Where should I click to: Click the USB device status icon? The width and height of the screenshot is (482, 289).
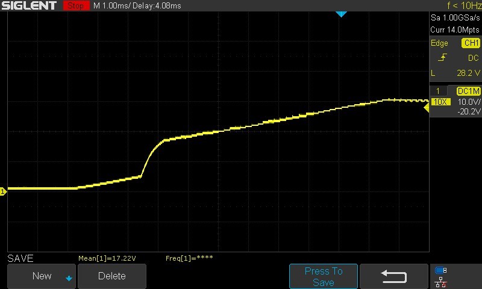pyautogui.click(x=441, y=270)
